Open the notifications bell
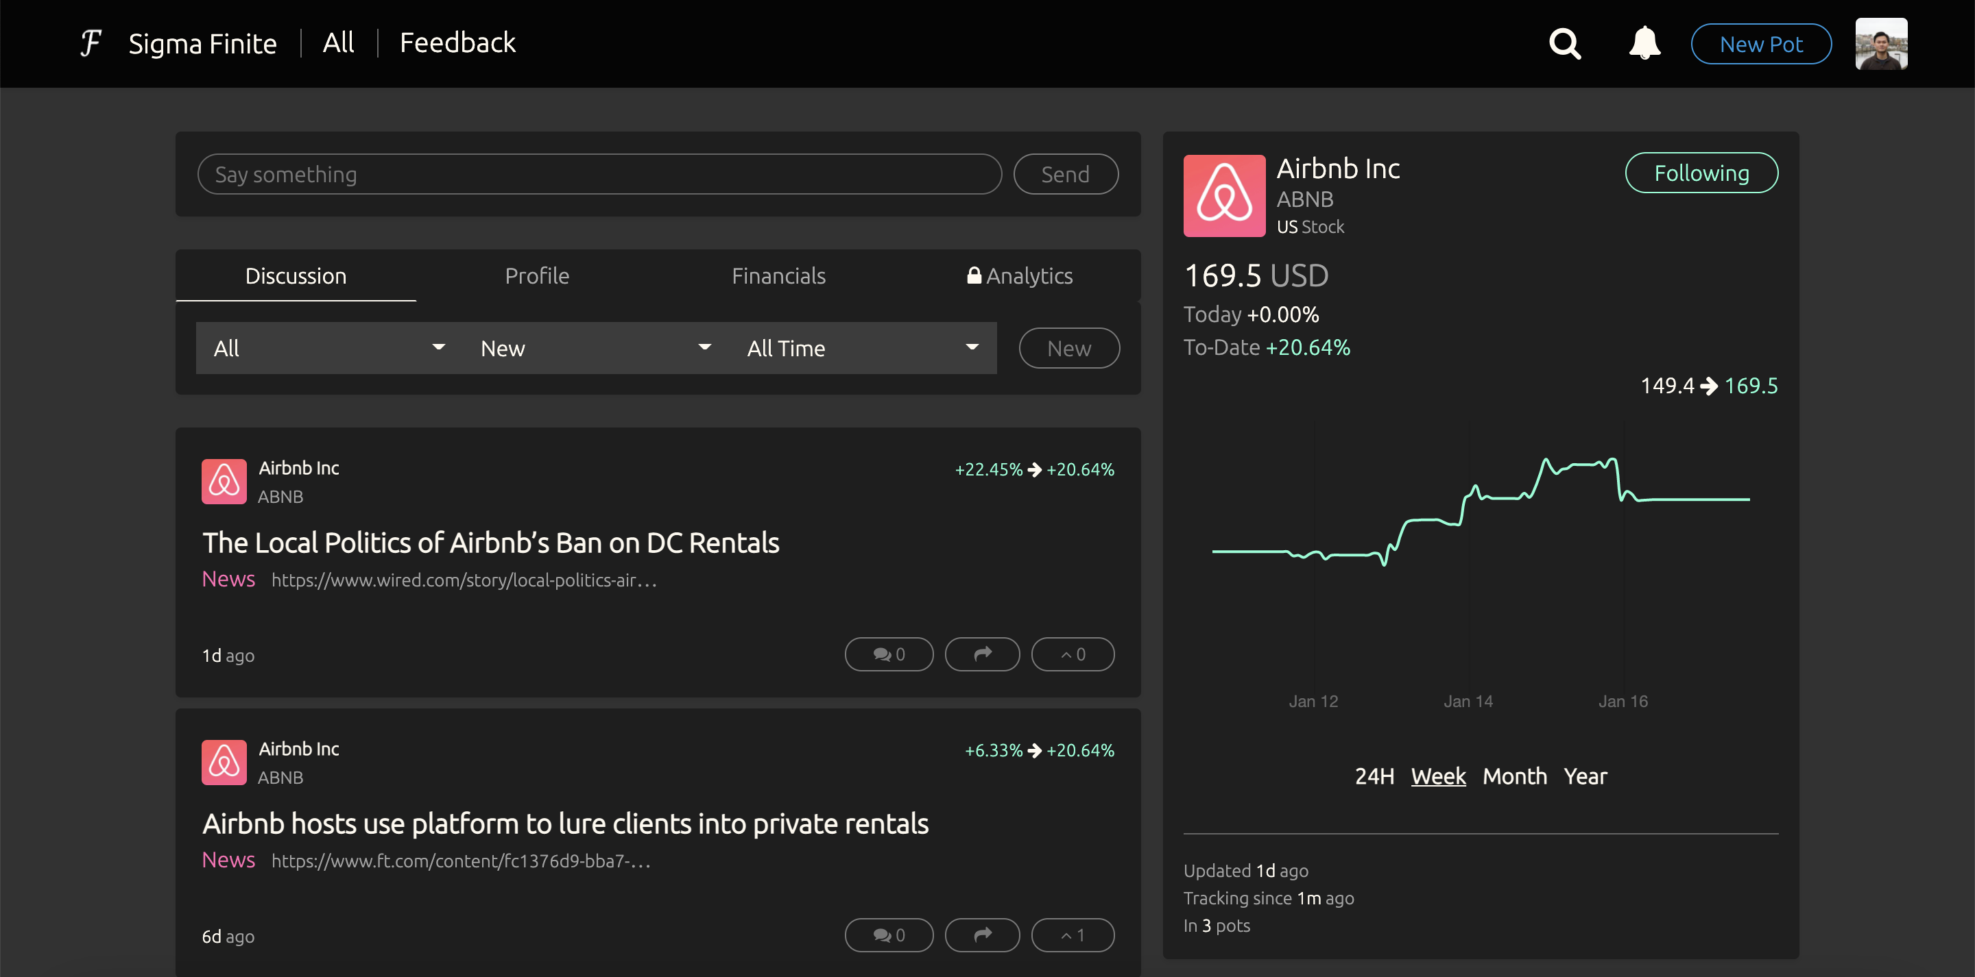1975x977 pixels. pos(1644,44)
